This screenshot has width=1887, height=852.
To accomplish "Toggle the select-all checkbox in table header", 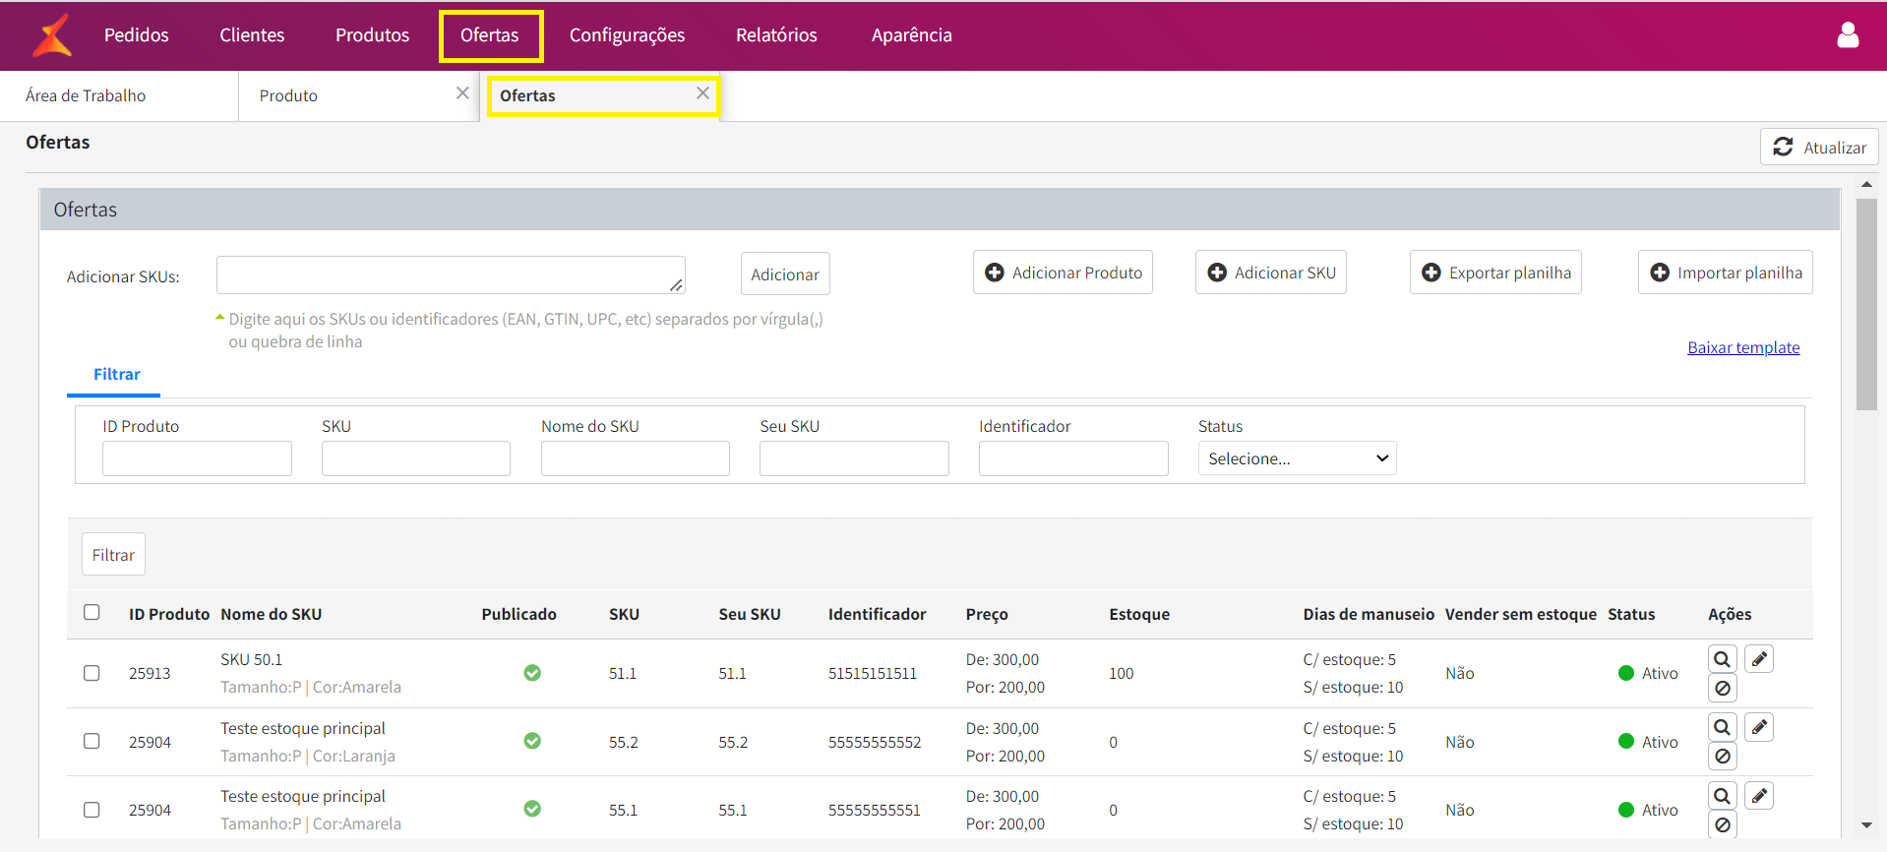I will click(x=91, y=612).
